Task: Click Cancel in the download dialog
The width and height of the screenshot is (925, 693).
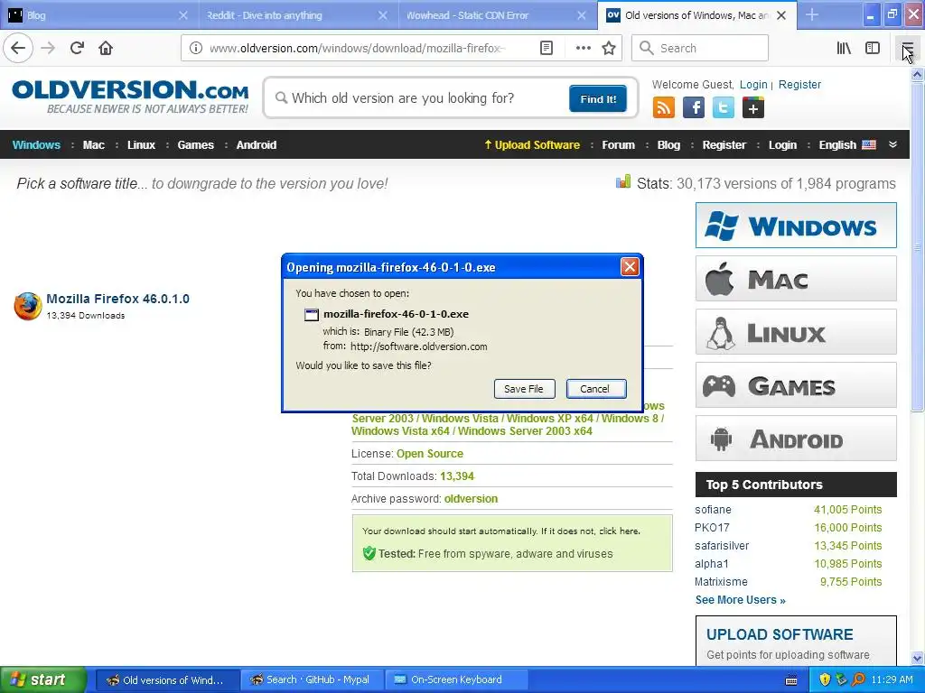Action: click(x=596, y=389)
